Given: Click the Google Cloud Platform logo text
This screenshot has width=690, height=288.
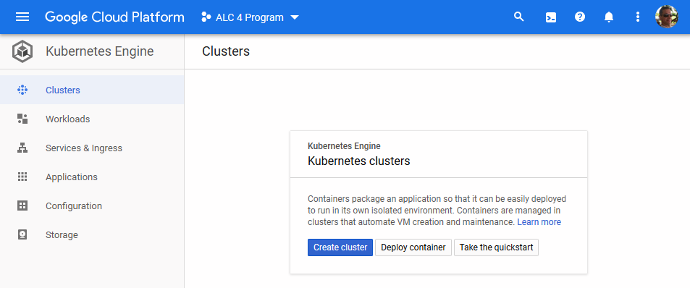Looking at the screenshot, I should [x=114, y=17].
